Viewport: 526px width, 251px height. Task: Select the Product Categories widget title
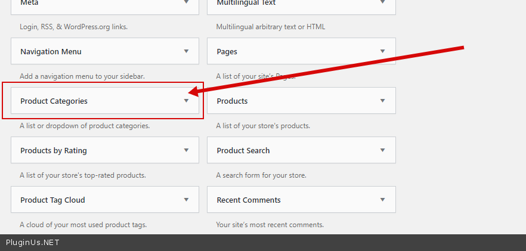(54, 101)
